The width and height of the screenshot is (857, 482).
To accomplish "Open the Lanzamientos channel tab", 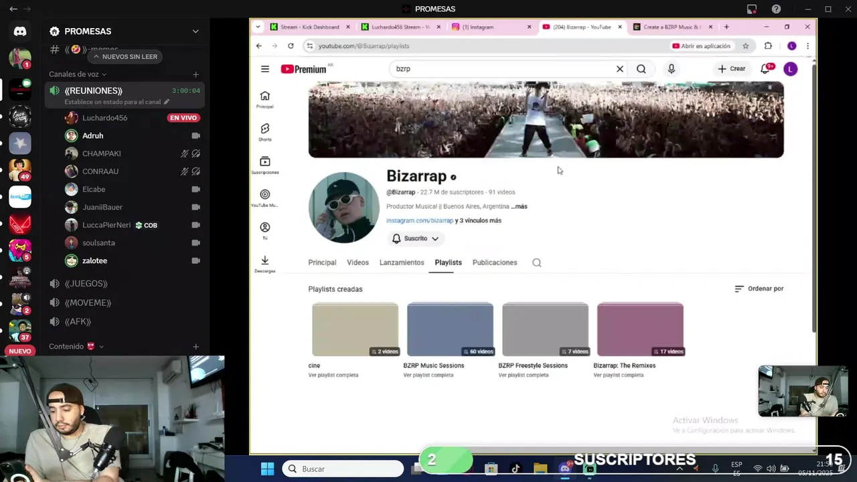I will (x=402, y=262).
